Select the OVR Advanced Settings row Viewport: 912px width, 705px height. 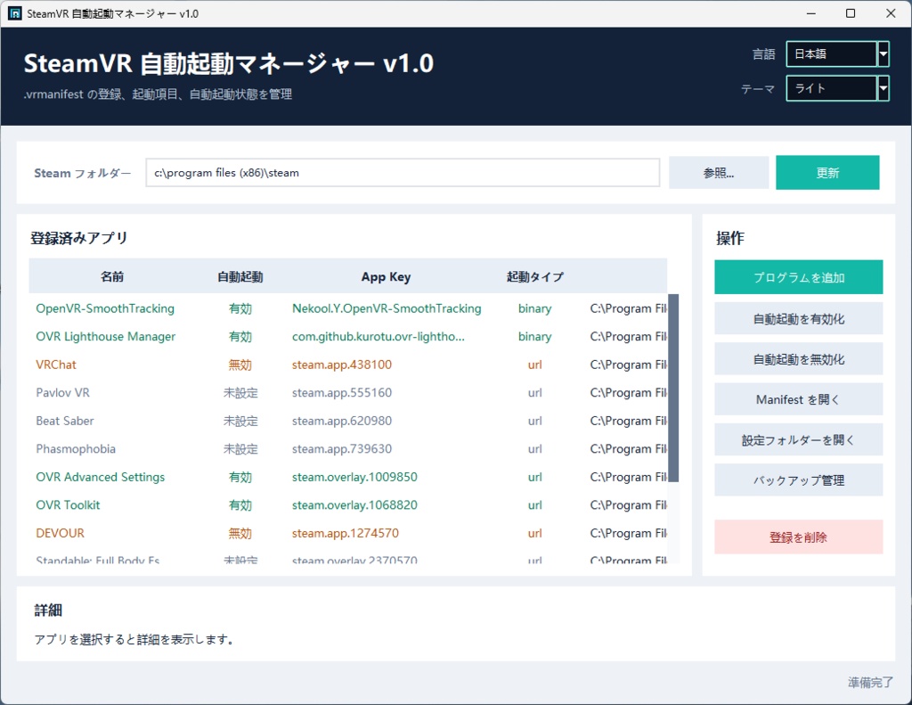coord(348,478)
